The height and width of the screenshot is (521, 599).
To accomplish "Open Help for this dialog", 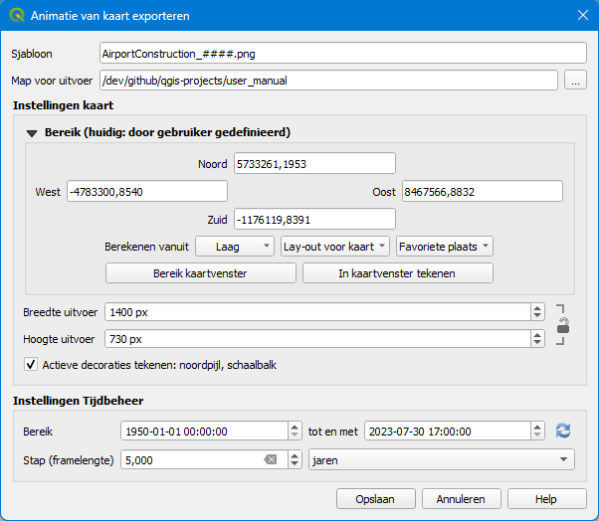I will coord(546,498).
